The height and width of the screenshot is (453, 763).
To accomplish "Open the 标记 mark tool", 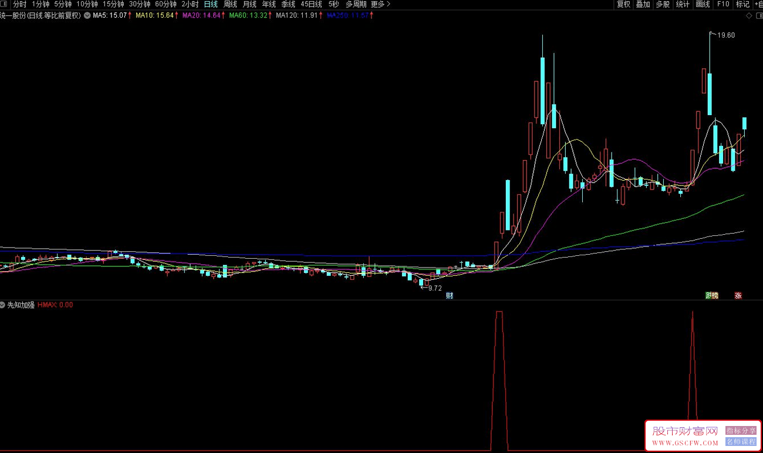I will 742,4.
